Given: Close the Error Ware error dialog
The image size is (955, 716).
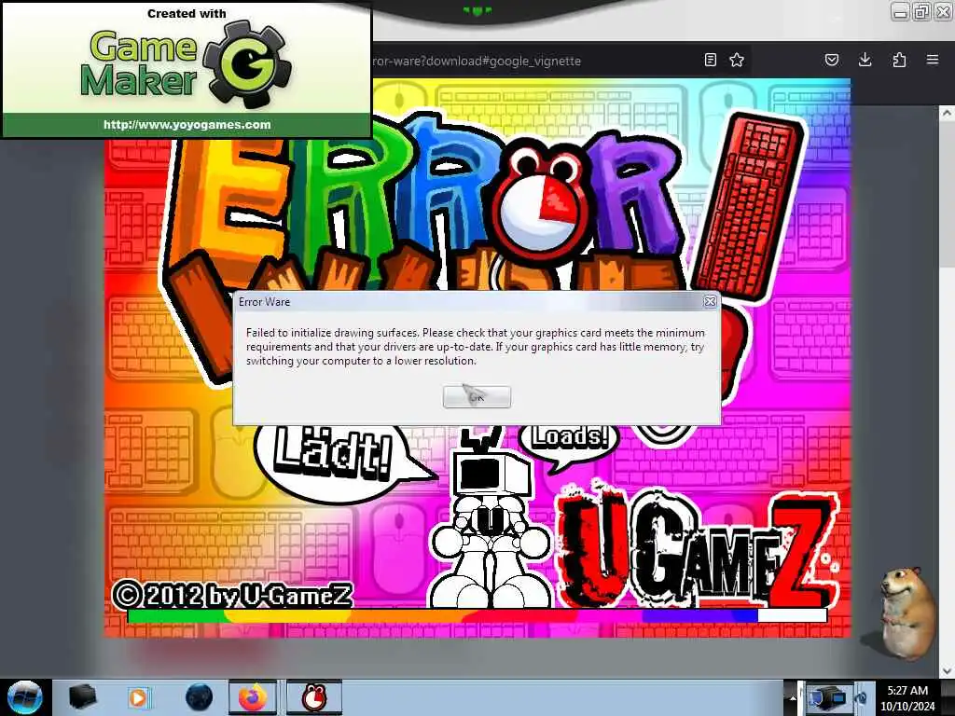Looking at the screenshot, I should pyautogui.click(x=710, y=301).
